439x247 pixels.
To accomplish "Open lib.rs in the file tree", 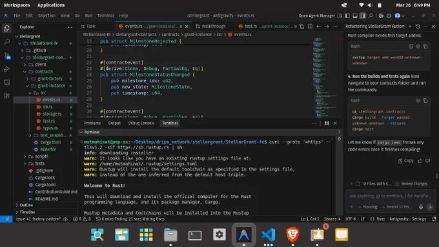I will coord(48,107).
